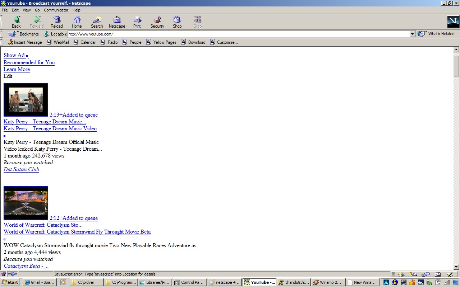Image resolution: width=460 pixels, height=287 pixels.
Task: Open the What's Related button
Action: (436, 34)
